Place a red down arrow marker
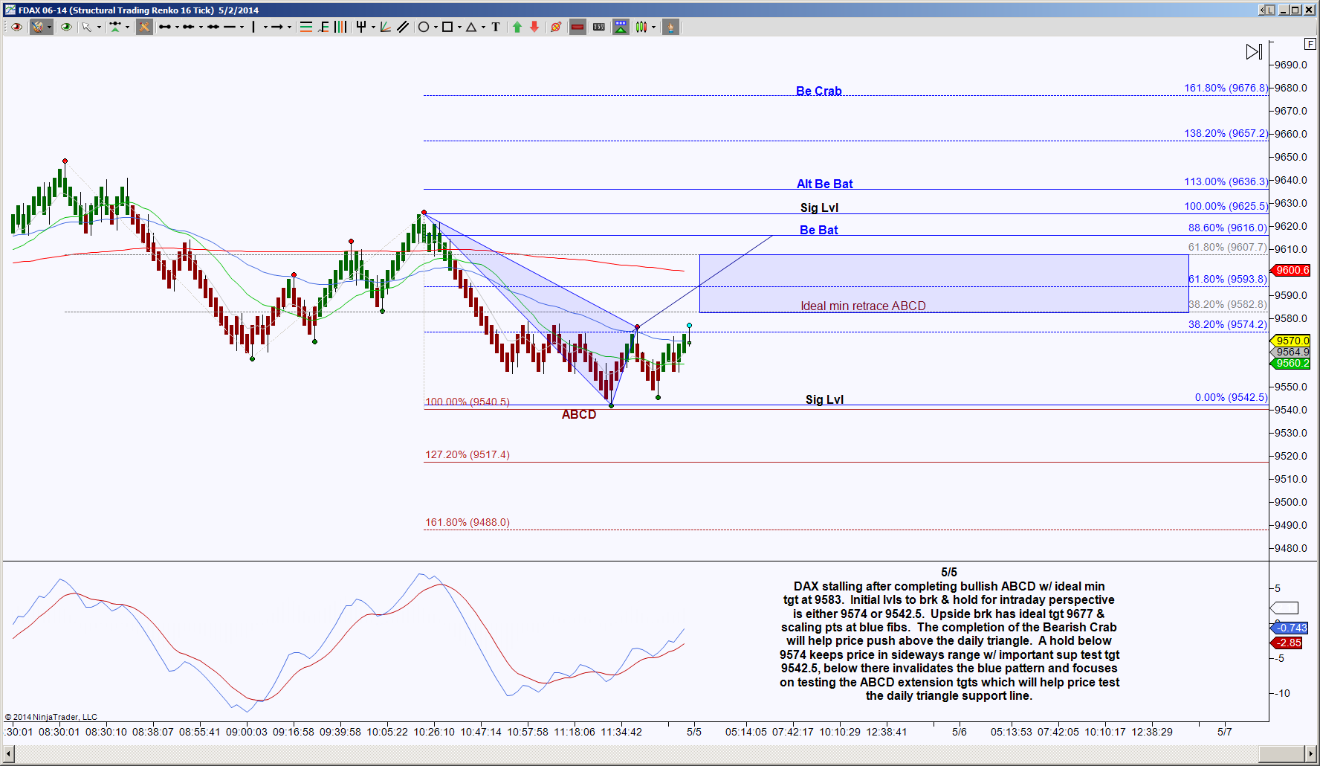The width and height of the screenshot is (1320, 766). point(534,27)
